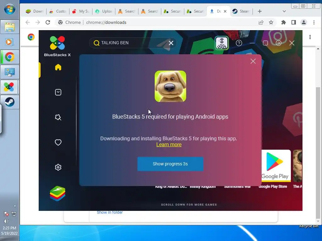Image resolution: width=322 pixels, height=241 pixels.
Task: Switch to the Uploa tab
Action: coord(104,11)
